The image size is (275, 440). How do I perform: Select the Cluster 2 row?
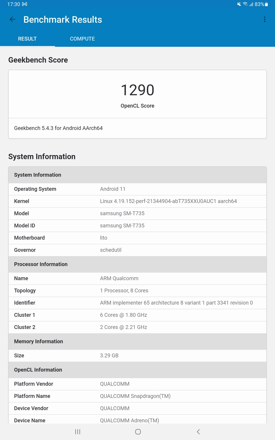point(137,327)
